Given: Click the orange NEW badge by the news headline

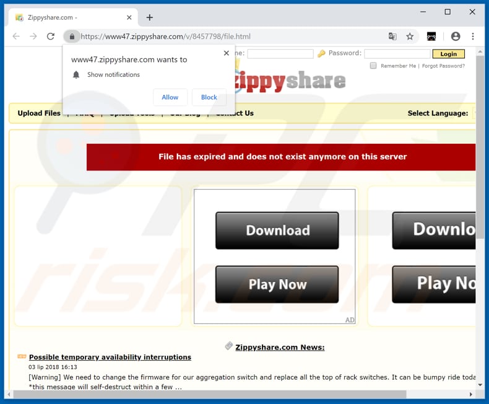Looking at the screenshot, I should [x=22, y=356].
